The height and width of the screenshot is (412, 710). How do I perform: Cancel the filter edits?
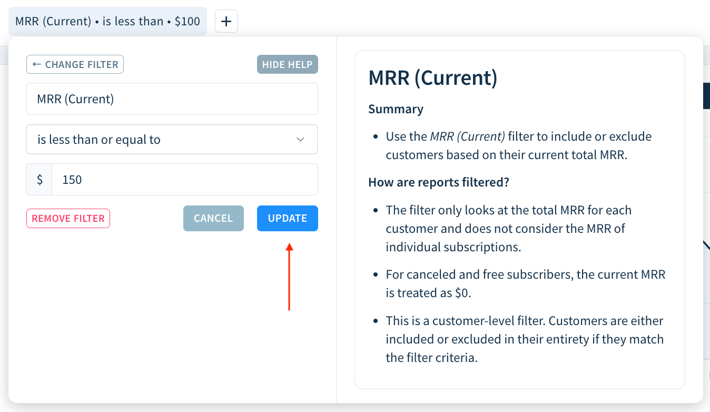(x=213, y=218)
